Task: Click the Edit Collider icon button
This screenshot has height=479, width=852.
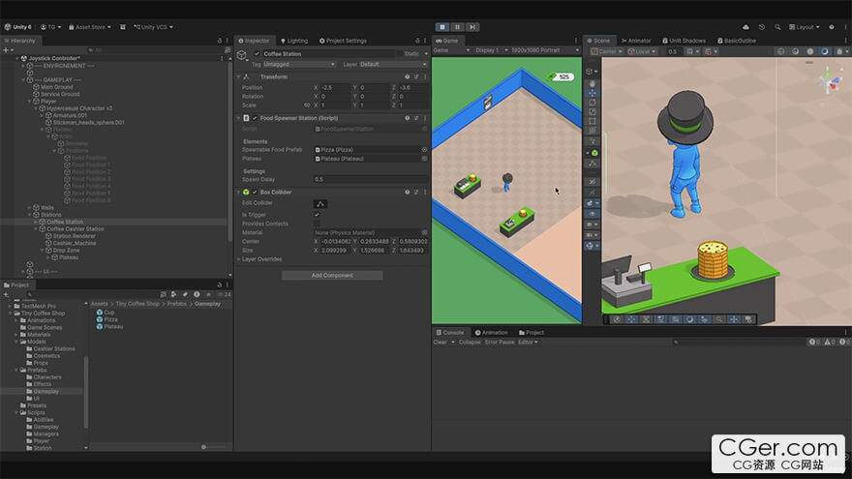Action: pos(319,203)
